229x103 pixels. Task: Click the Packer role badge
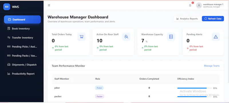click(x=100, y=96)
